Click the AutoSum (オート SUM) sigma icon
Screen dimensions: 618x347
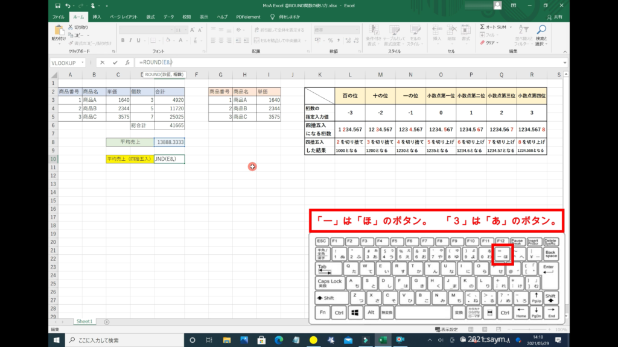pyautogui.click(x=483, y=27)
